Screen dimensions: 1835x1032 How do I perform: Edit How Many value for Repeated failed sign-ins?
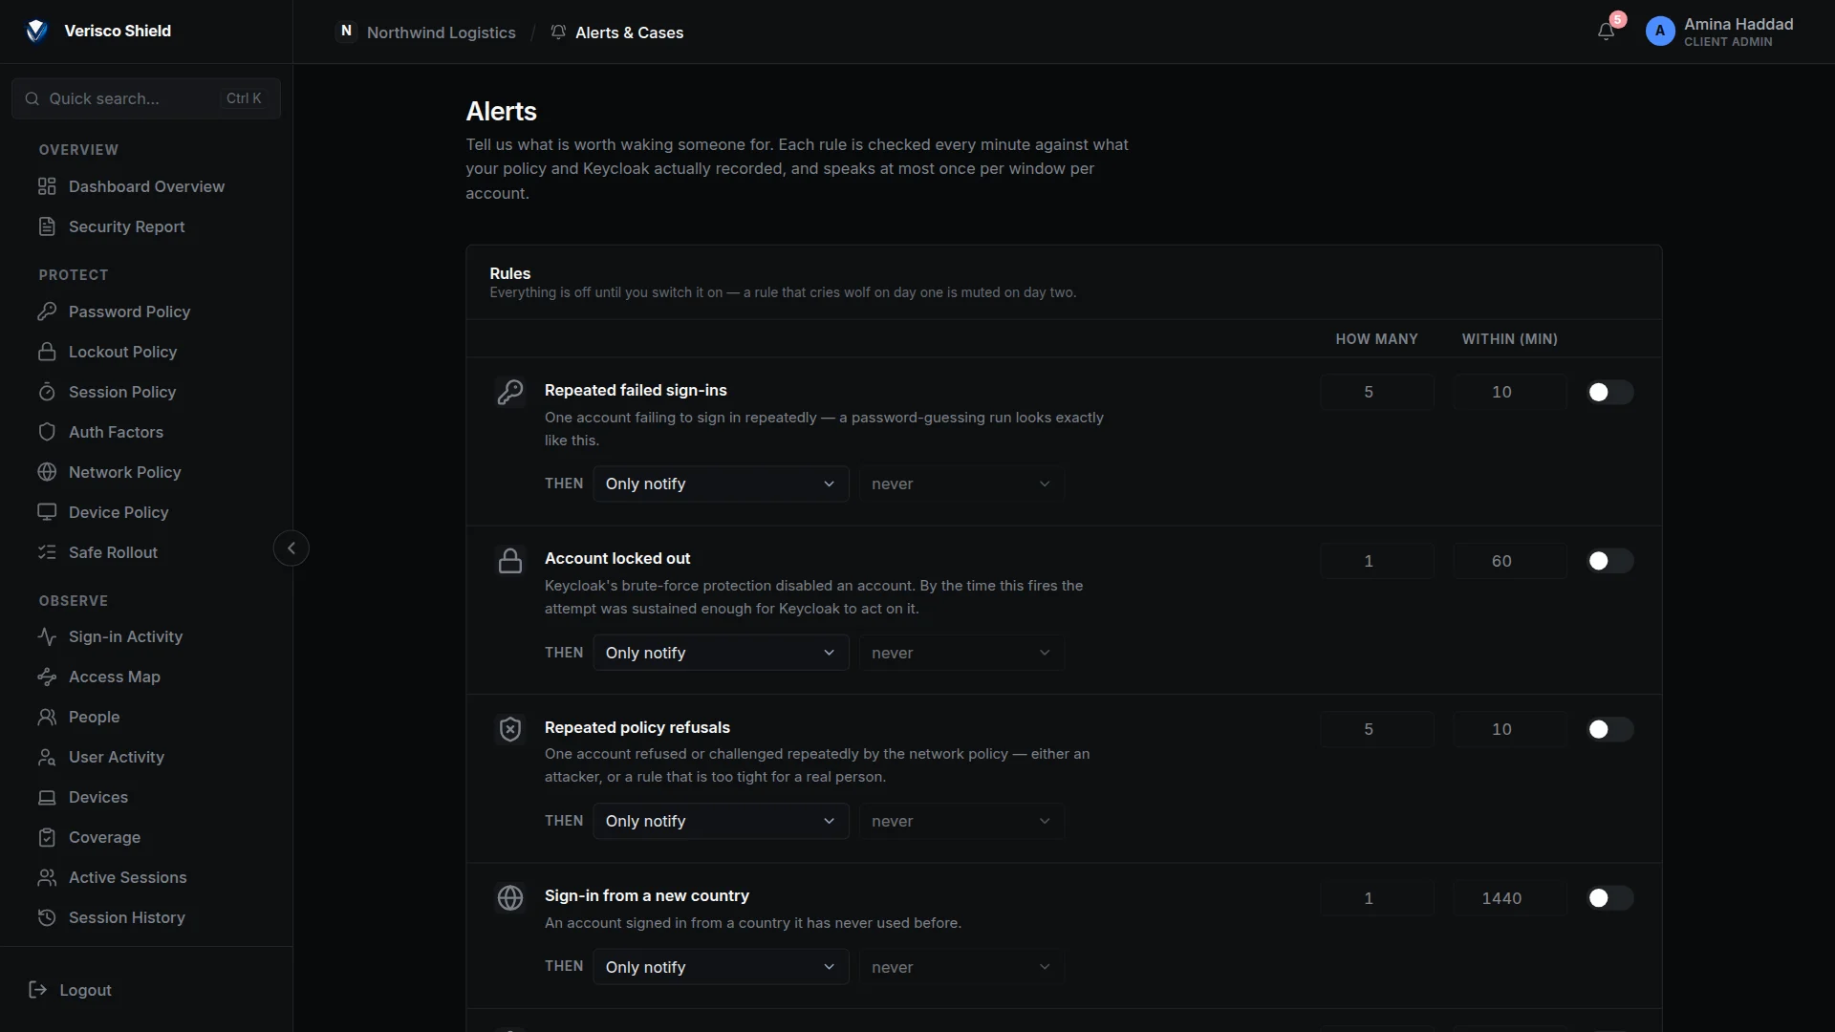coord(1377,393)
